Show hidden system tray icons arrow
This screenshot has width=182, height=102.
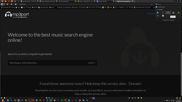(165, 101)
